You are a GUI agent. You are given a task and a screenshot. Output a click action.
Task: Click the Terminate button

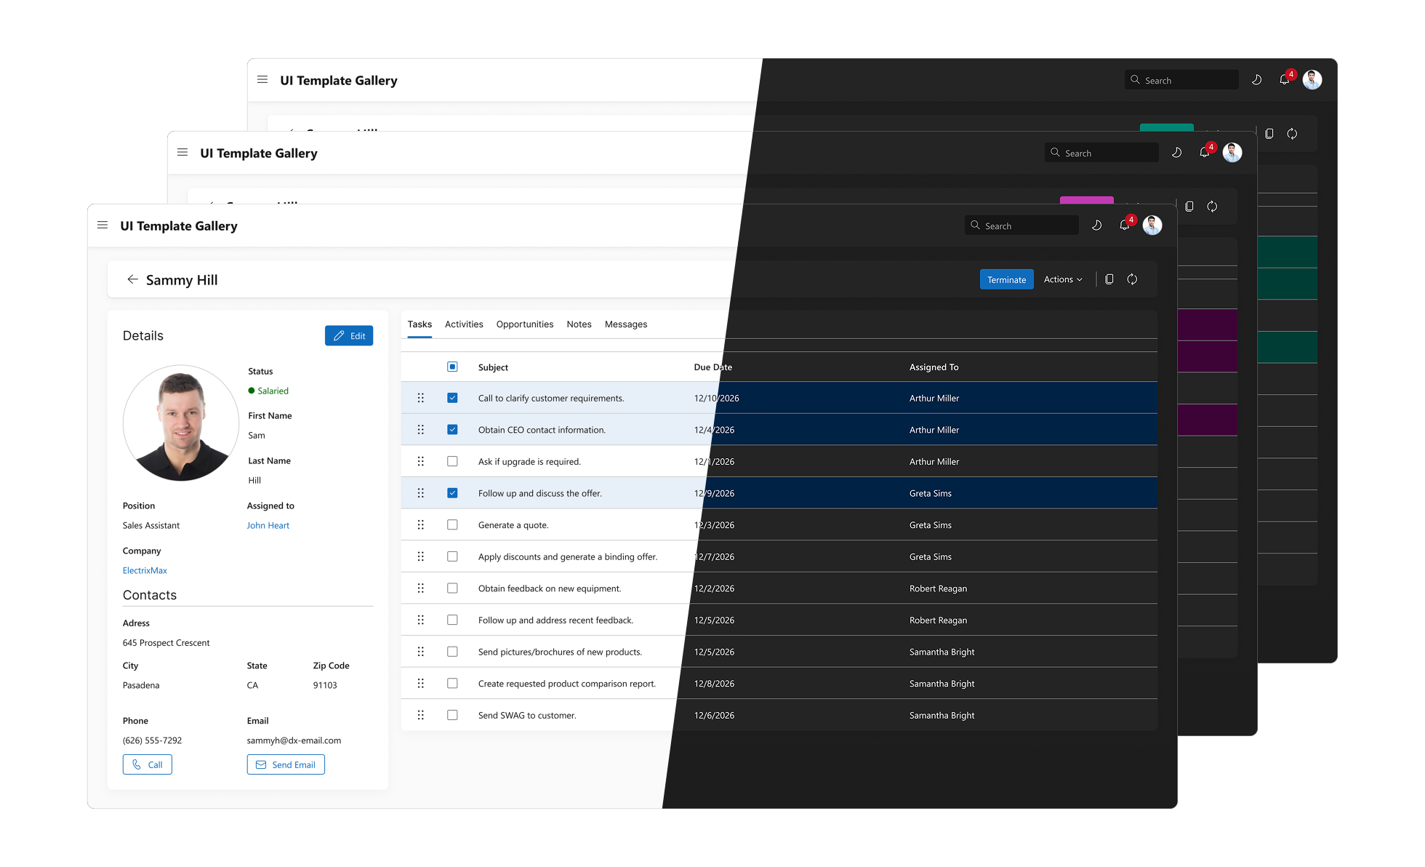(1006, 279)
